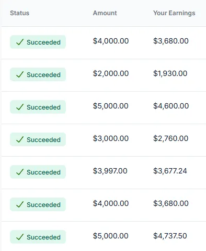The width and height of the screenshot is (206, 251).
Task: Click Succeeded badge for $3,000.00 payment
Action: pos(38,139)
